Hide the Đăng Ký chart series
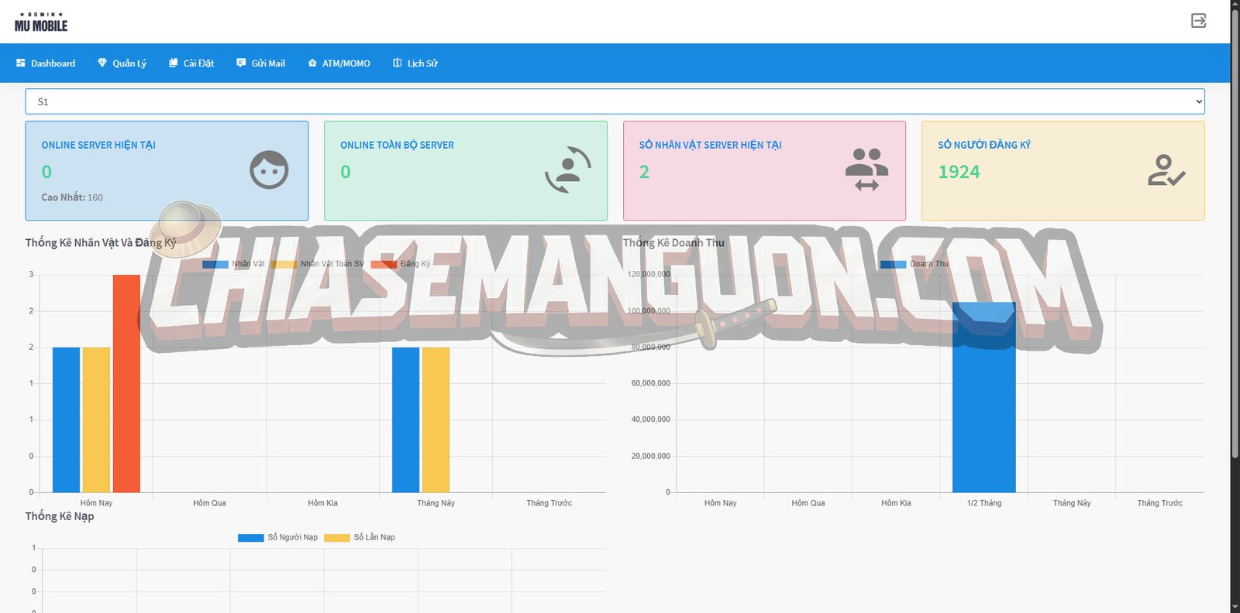The height and width of the screenshot is (613, 1240). pos(401,264)
